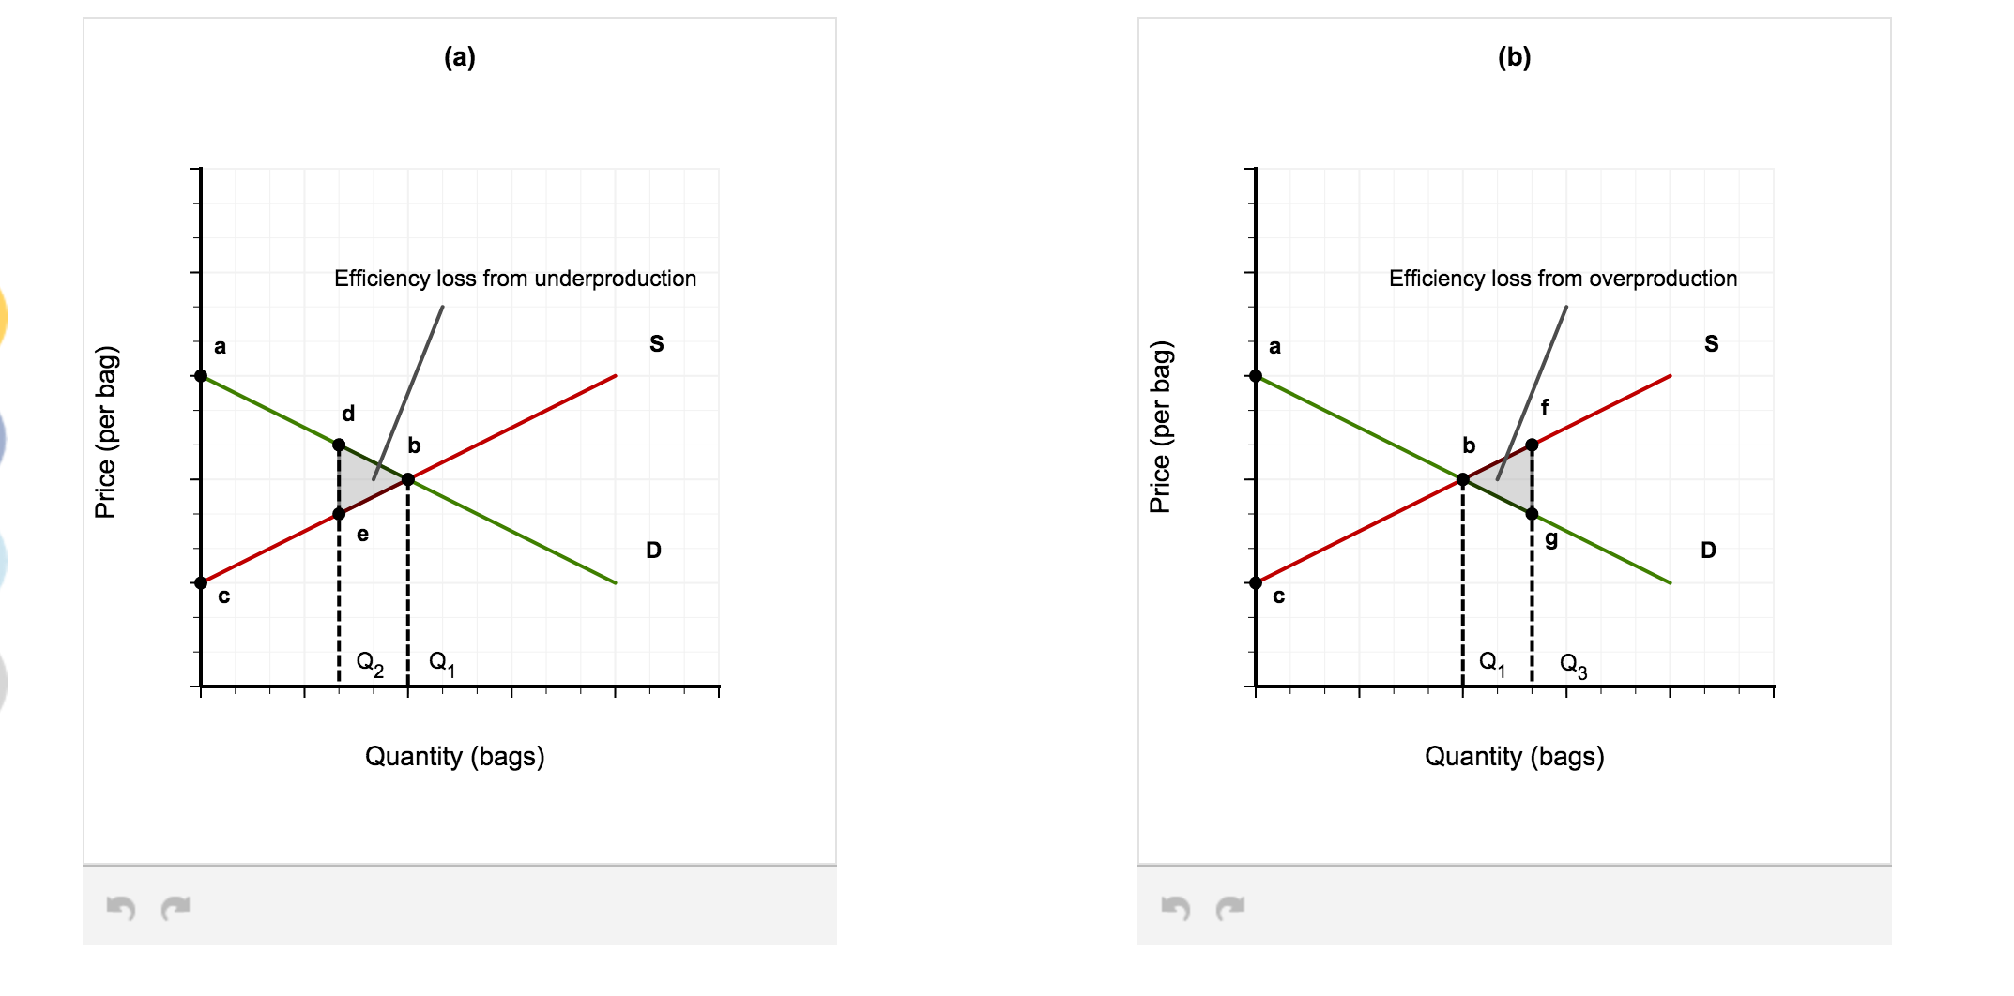This screenshot has height=996, width=2014.
Task: Click the Q2 label in graph (a)
Action: pyautogui.click(x=368, y=661)
